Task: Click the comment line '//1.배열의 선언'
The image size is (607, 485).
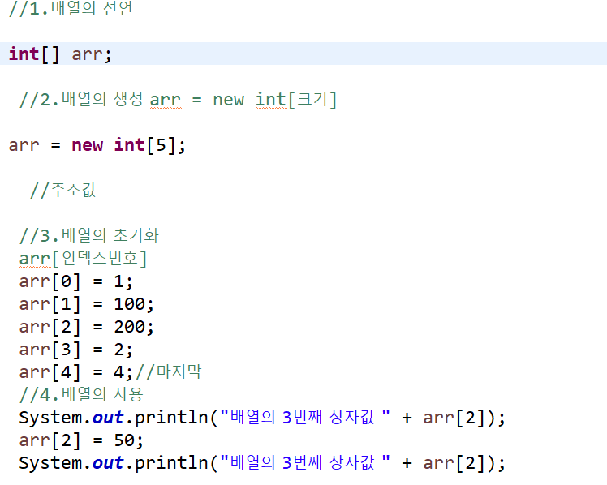Action: click(71, 8)
